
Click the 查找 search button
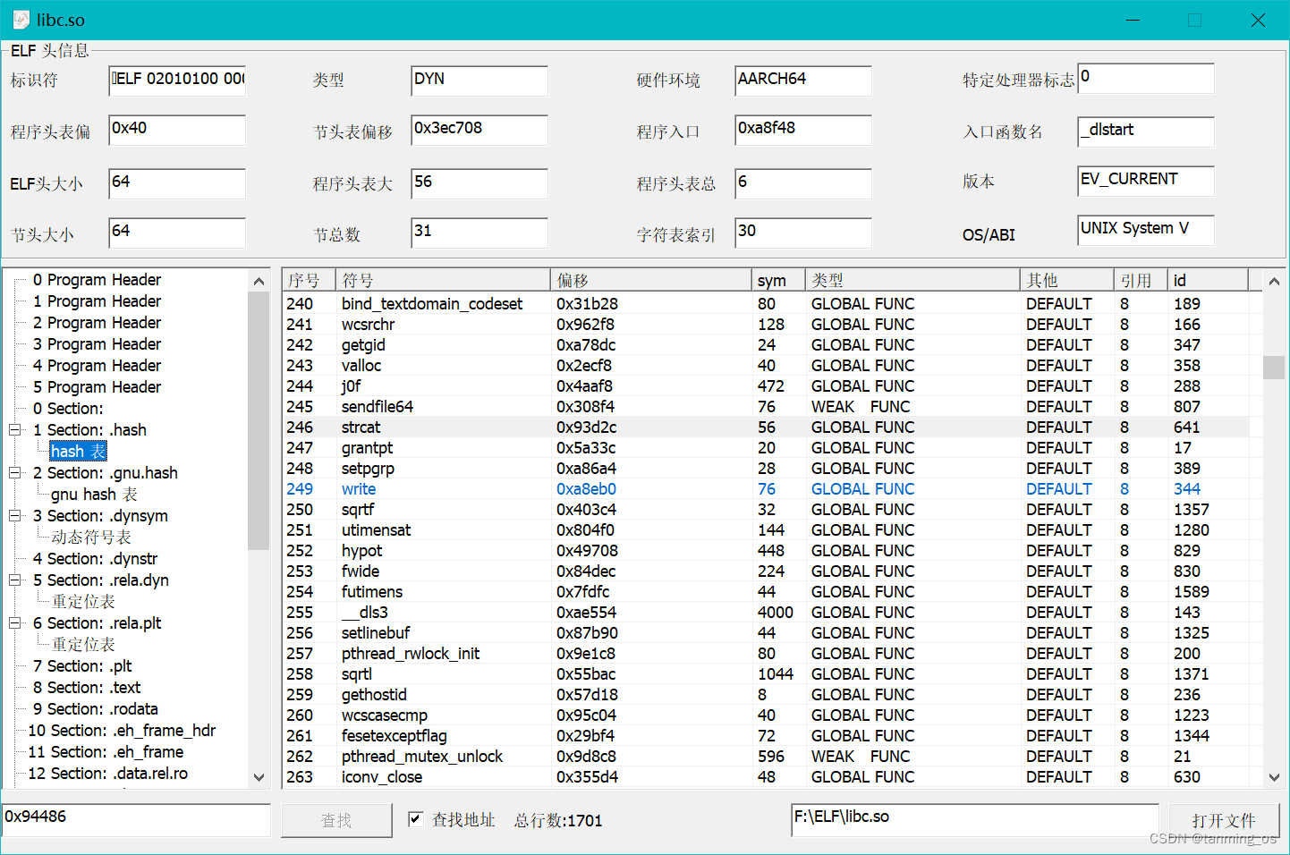[336, 820]
